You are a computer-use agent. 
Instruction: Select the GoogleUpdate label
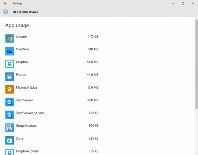(26, 126)
